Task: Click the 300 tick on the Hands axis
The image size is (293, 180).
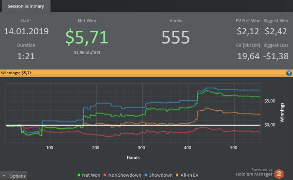Action: tap(141, 148)
